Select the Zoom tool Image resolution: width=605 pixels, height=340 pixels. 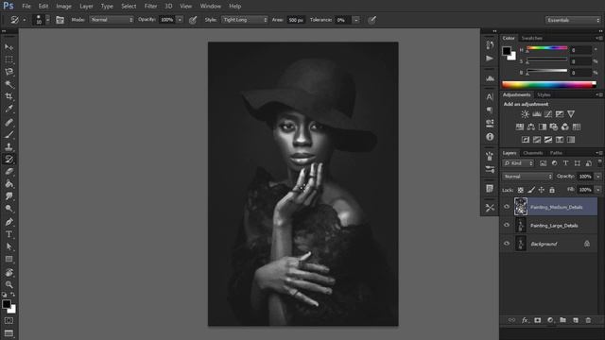coord(9,285)
